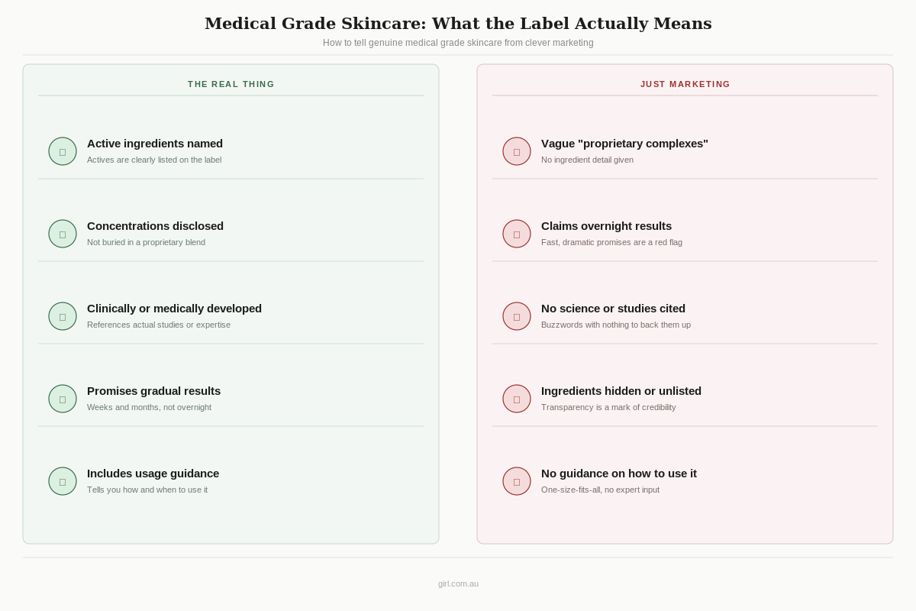The image size is (916, 611).
Task: Click the Transparency is a mark of credibility text
Action: (x=608, y=407)
